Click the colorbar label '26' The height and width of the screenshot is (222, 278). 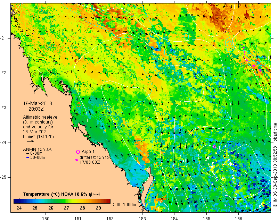click(51, 208)
